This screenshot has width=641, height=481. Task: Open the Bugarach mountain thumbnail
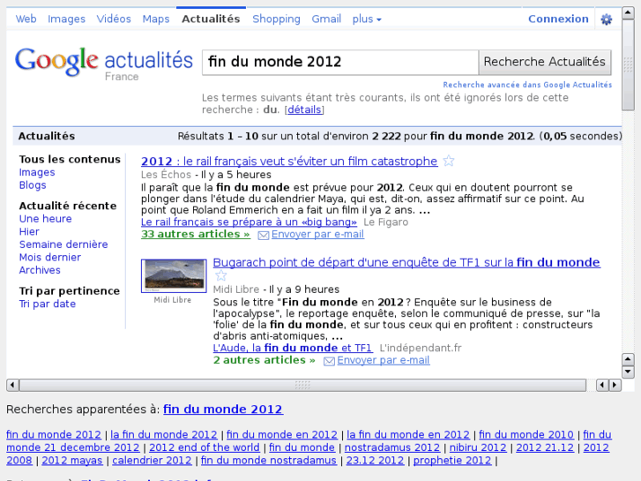click(174, 276)
